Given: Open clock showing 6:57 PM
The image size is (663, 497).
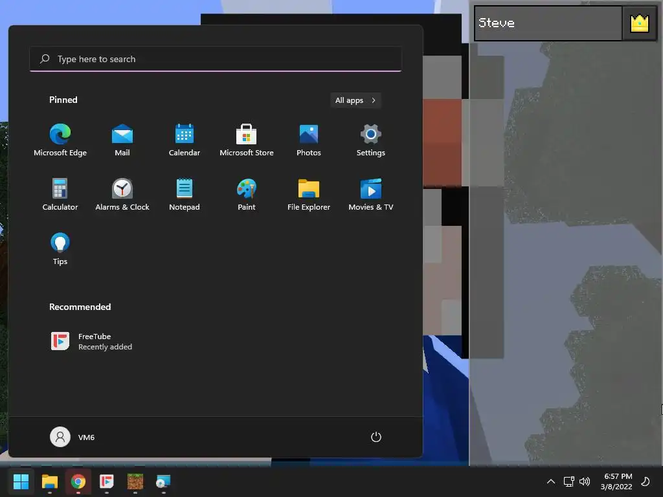Looking at the screenshot, I should click(x=616, y=481).
